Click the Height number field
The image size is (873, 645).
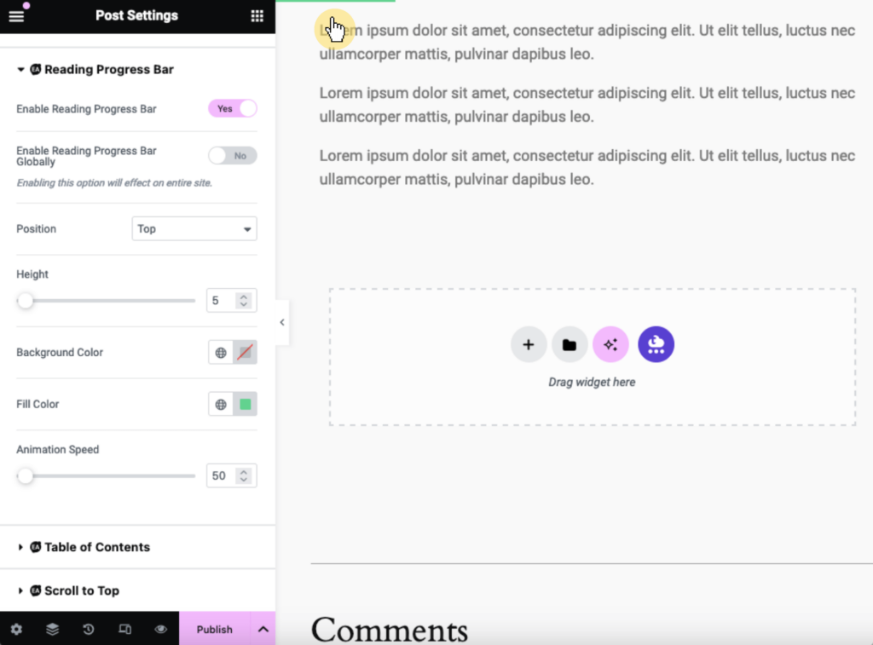[232, 301]
